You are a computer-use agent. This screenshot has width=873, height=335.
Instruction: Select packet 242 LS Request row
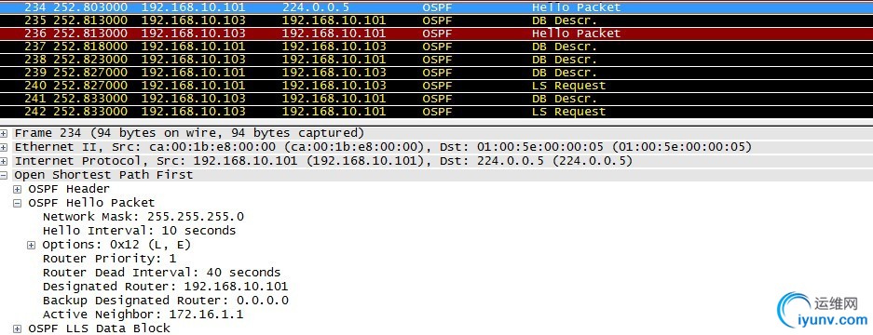pos(436,112)
